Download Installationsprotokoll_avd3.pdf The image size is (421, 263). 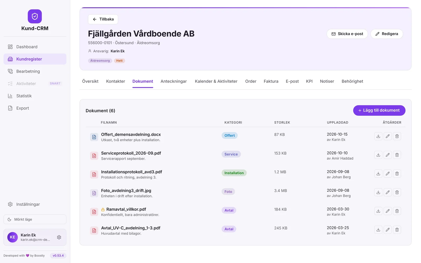[378, 174]
